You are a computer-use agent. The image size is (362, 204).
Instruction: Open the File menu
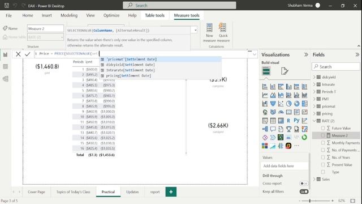(9, 15)
